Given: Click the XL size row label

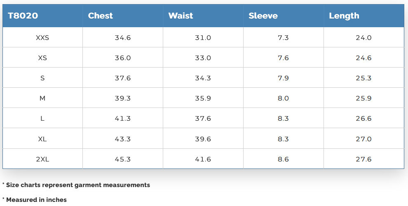Looking at the screenshot, I should point(42,139).
